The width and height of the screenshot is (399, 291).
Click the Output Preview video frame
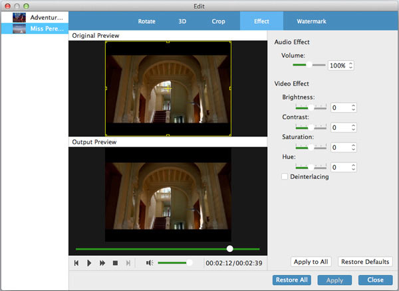pos(168,195)
